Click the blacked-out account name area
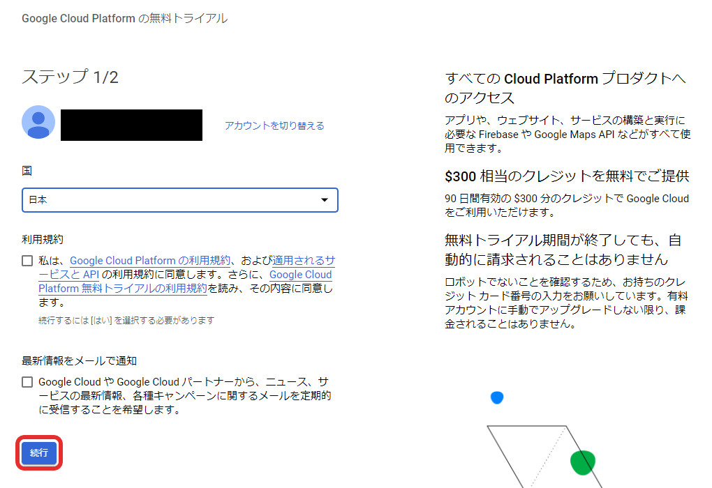 131,123
